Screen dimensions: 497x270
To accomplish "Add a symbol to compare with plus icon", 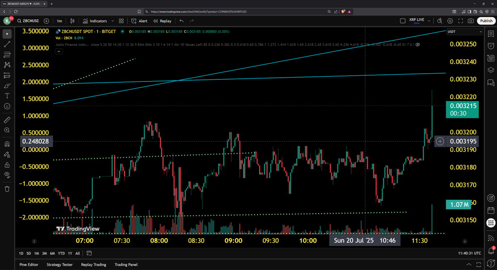I will [x=46, y=21].
